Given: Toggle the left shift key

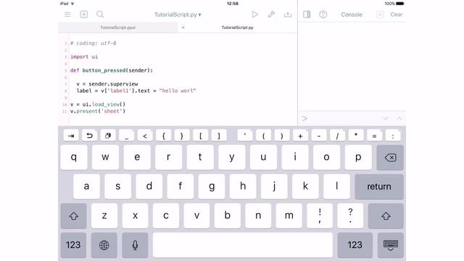Looking at the screenshot, I should (74, 216).
